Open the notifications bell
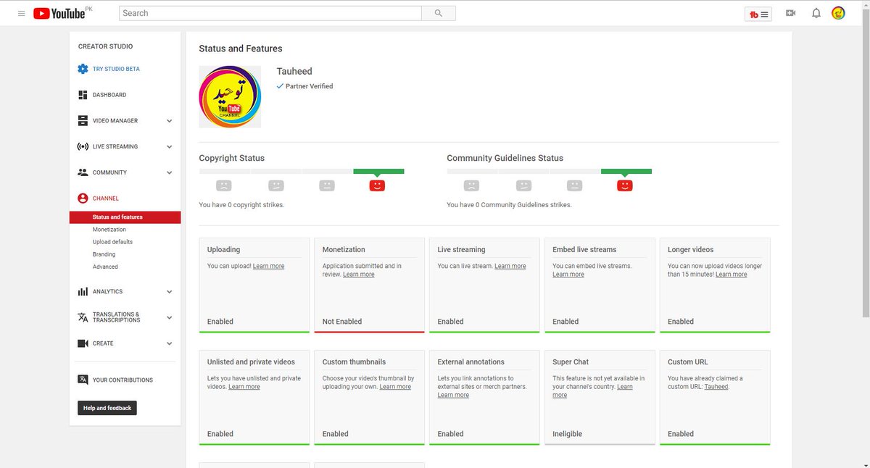This screenshot has width=870, height=468. pos(816,13)
